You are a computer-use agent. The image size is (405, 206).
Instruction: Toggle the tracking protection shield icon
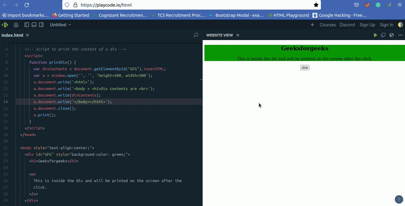(x=67, y=5)
